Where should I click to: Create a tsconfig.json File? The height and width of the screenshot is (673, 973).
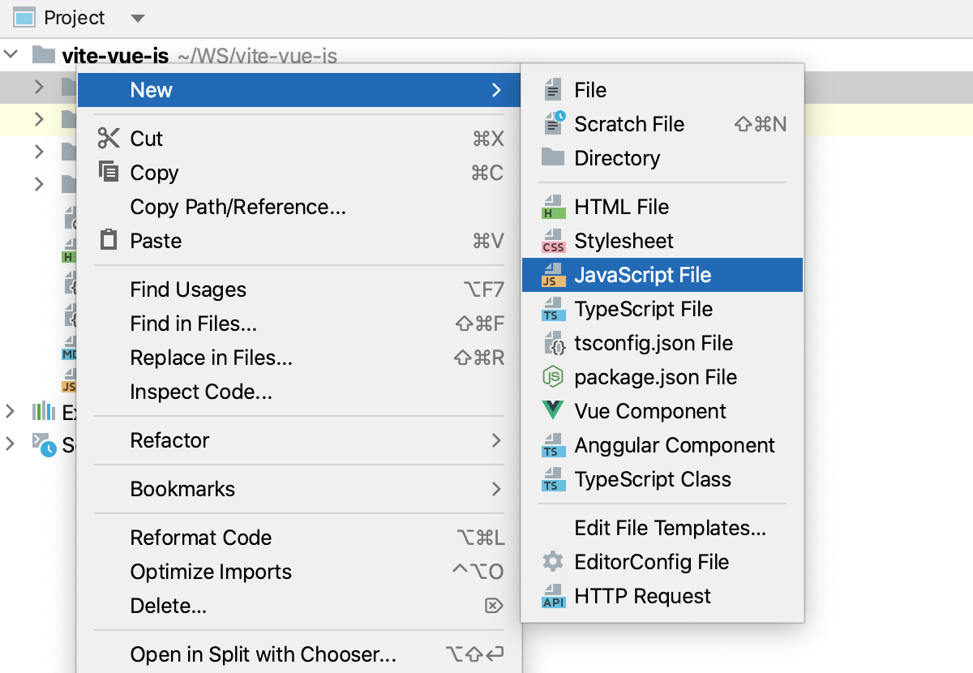653,343
